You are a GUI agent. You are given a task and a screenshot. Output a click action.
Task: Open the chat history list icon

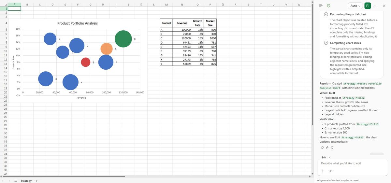point(321,6)
